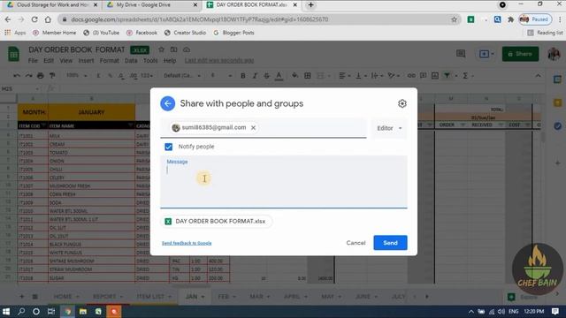
Task: Open the browser Extensions puzzle icon
Action: click(x=510, y=19)
